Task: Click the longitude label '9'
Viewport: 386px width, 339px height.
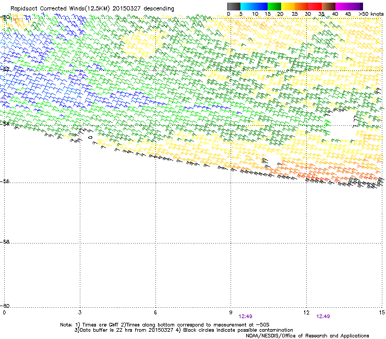Action: (x=231, y=312)
